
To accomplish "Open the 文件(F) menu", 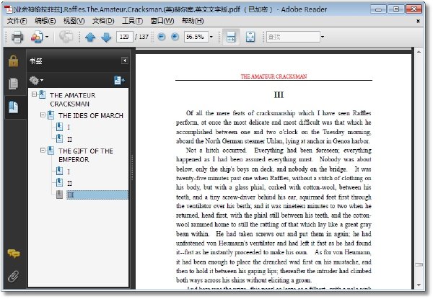I will (x=17, y=21).
